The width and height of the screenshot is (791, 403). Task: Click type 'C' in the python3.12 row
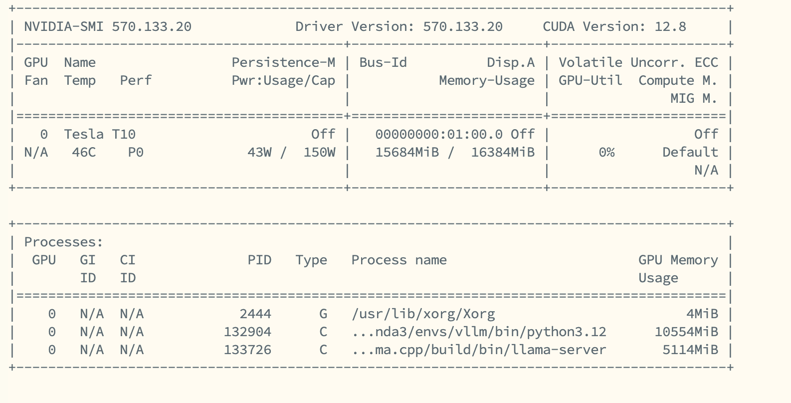point(323,332)
